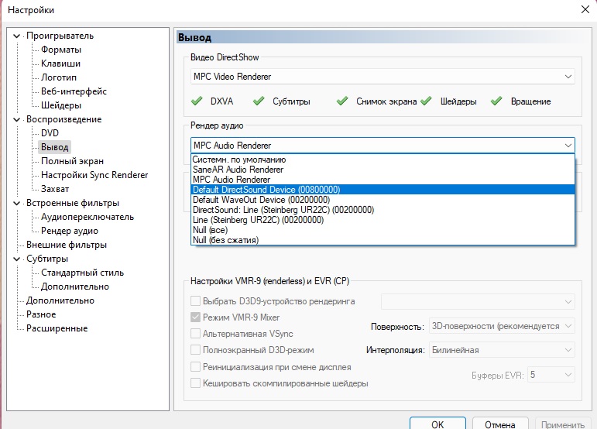Viewport: 597px width, 429px height.
Task: Collapse the Воспроизведение tree section
Action: tap(18, 119)
